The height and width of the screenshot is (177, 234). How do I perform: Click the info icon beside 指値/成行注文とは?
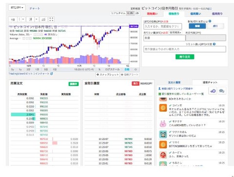click(210, 21)
